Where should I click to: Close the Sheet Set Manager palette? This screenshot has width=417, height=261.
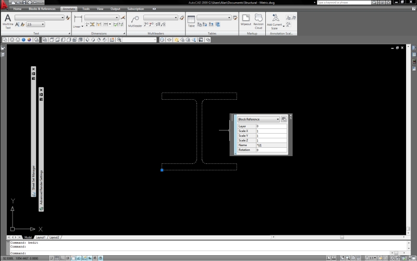coord(33,69)
